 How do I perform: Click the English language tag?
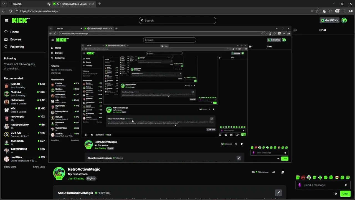click(91, 178)
